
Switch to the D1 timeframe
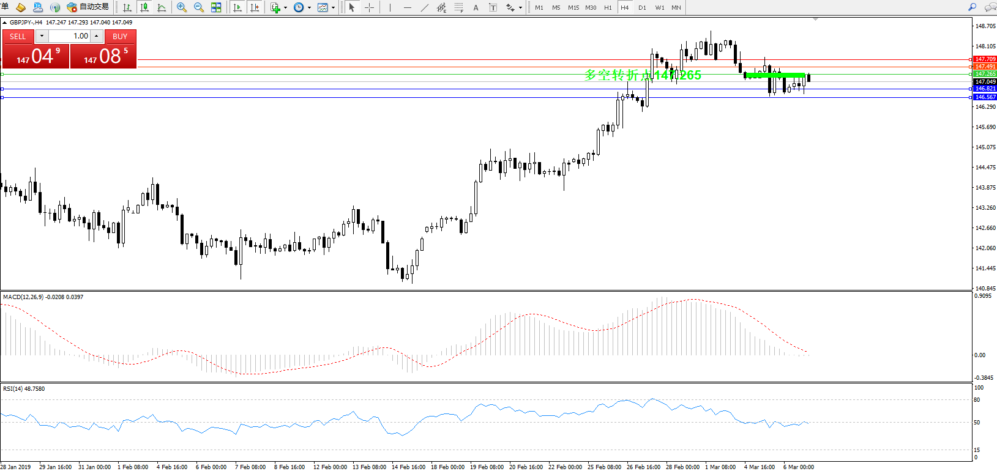(x=642, y=7)
